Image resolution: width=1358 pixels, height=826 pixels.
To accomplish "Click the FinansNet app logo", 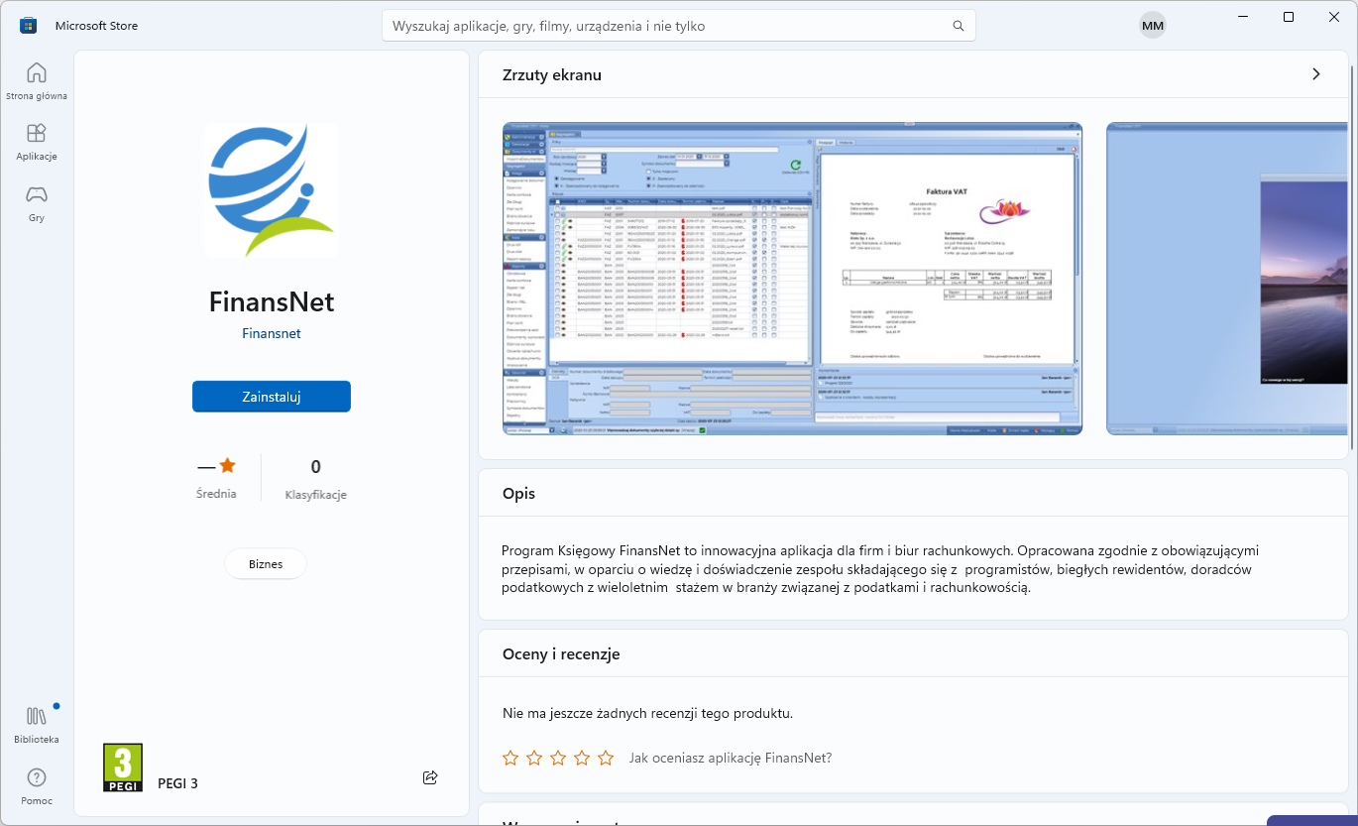I will (272, 190).
